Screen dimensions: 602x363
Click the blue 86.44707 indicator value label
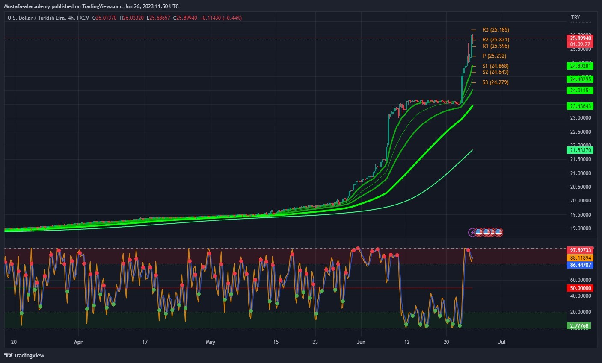581,265
